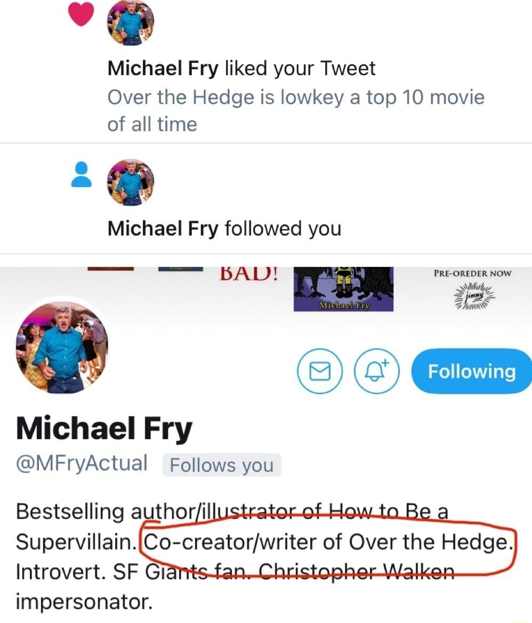Click Michael Fry's circular profile avatar

pyautogui.click(x=63, y=346)
